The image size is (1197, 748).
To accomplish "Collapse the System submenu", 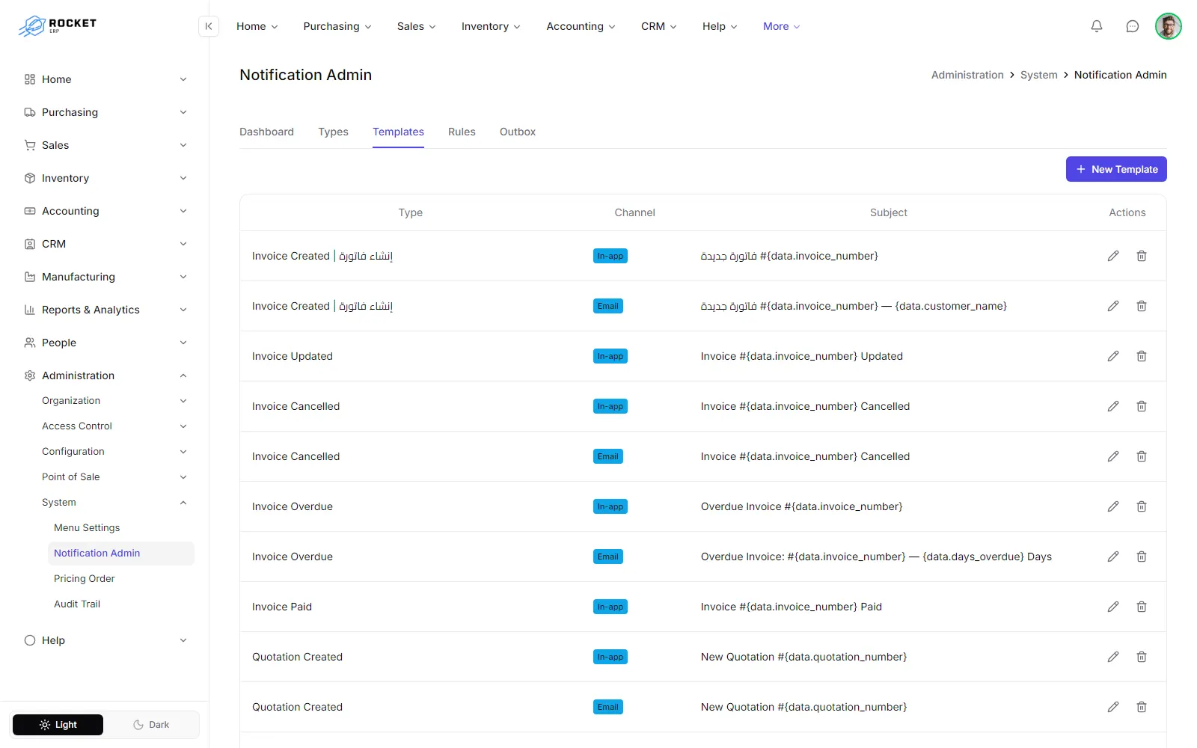I will point(114,503).
